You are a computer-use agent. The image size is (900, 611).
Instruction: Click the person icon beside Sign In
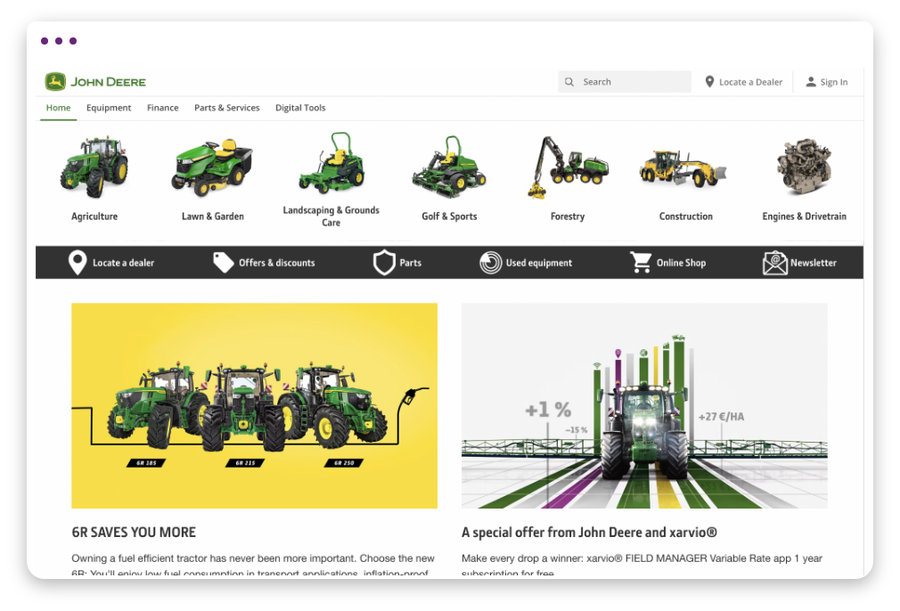click(x=811, y=82)
